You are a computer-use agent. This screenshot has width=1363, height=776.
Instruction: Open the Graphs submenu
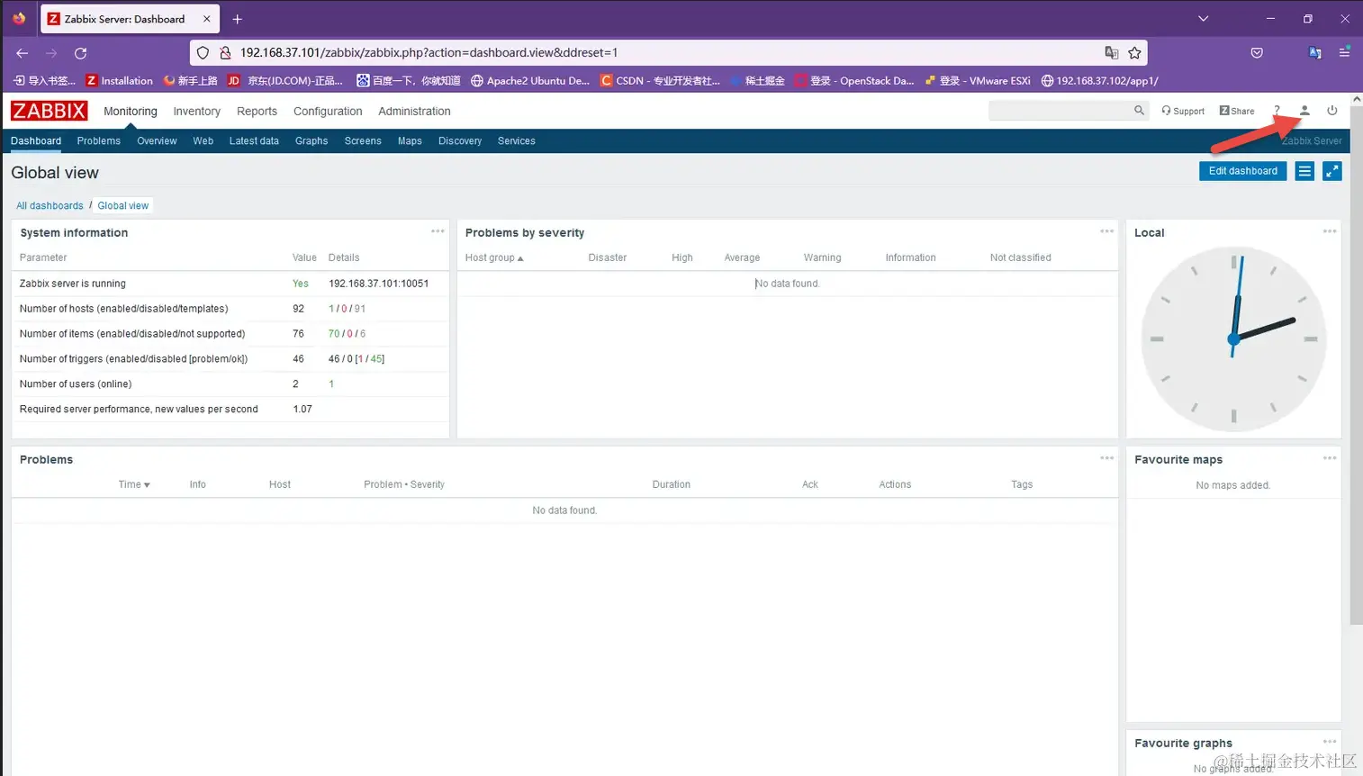[x=311, y=141]
